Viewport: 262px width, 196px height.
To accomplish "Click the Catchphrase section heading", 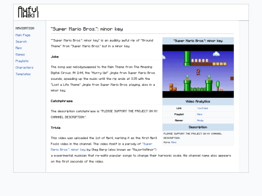I will tap(62, 101).
